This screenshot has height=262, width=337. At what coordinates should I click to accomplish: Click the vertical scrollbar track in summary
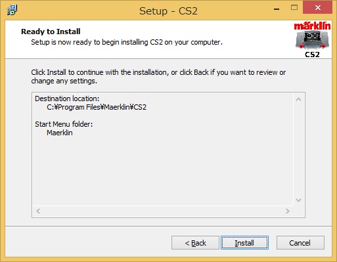coord(298,150)
